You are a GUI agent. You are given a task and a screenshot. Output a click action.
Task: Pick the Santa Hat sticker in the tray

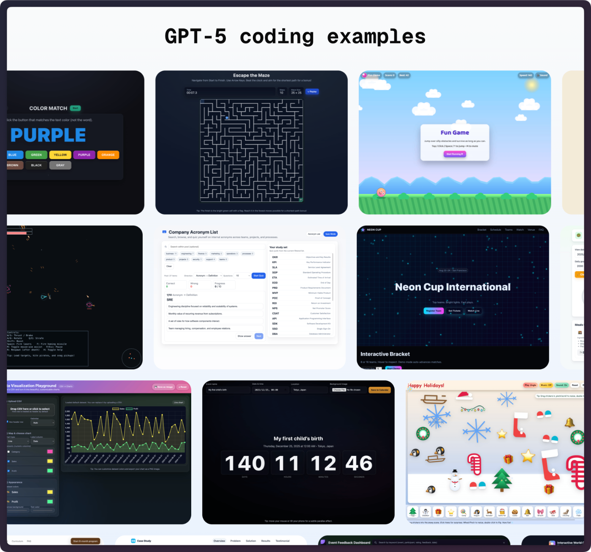[502, 512]
